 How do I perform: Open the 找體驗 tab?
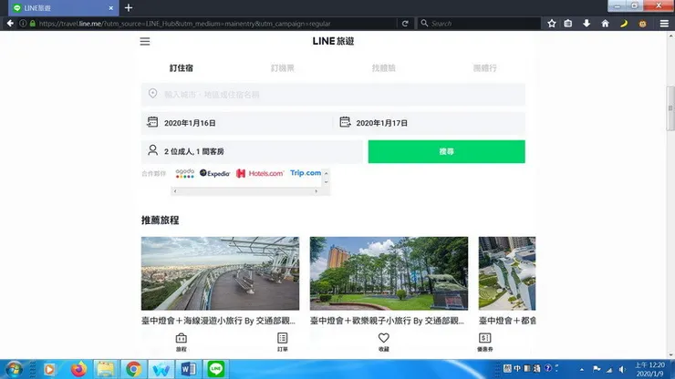[383, 68]
